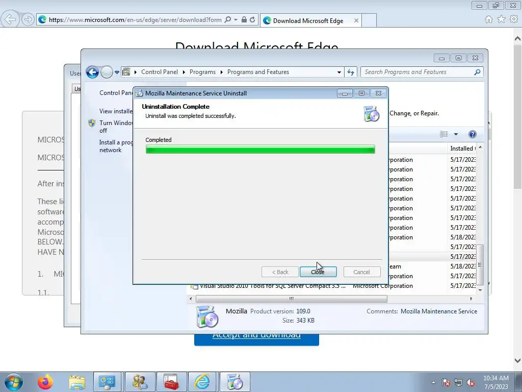
Task: Click Internet Explorer back button
Action: (x=10, y=19)
